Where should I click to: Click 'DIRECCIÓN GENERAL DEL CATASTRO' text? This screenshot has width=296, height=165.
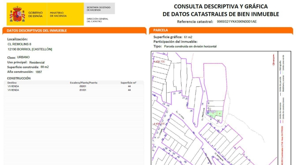[x=97, y=20]
